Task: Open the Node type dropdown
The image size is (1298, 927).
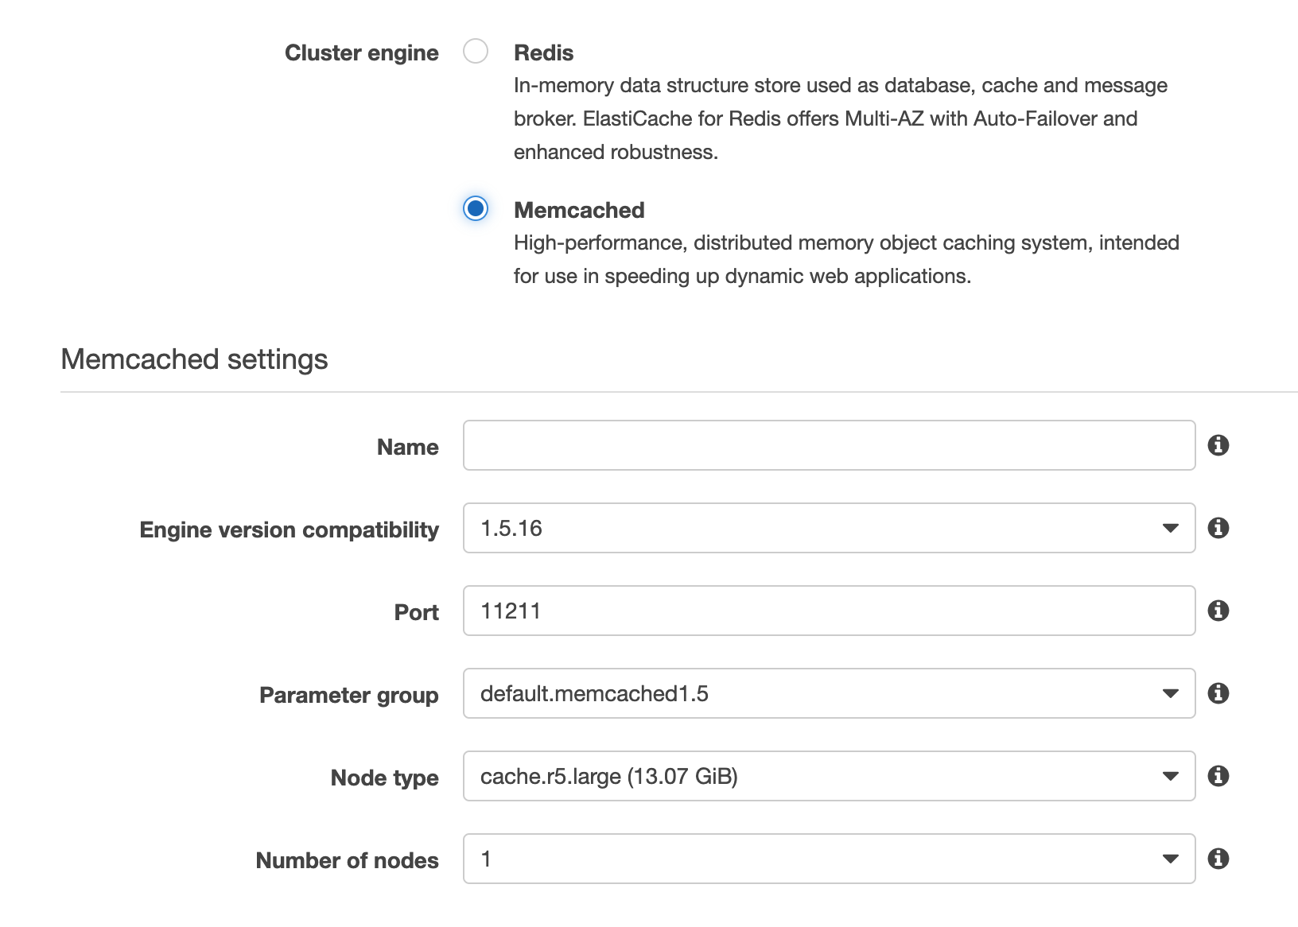Action: pyautogui.click(x=829, y=776)
